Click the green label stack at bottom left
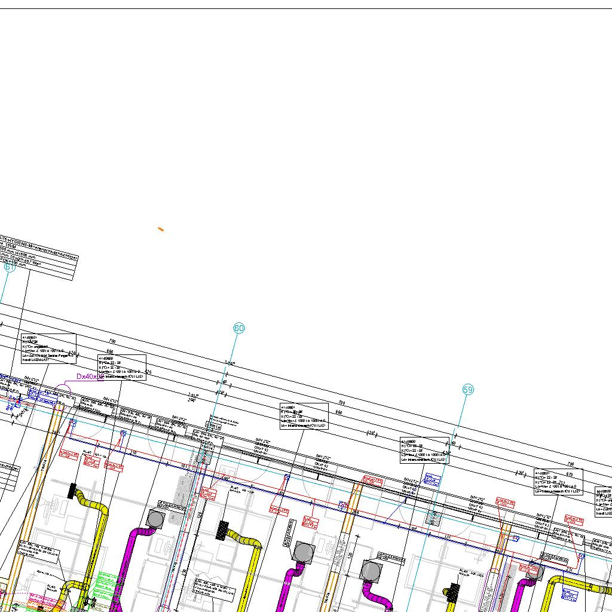This screenshot has width=612, height=612. pyautogui.click(x=104, y=588)
